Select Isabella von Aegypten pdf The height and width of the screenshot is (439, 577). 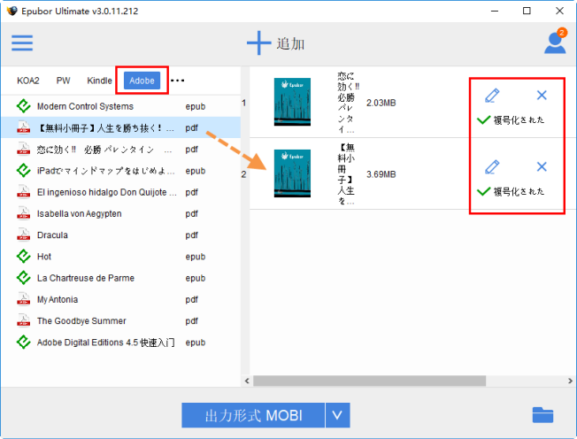coord(120,213)
